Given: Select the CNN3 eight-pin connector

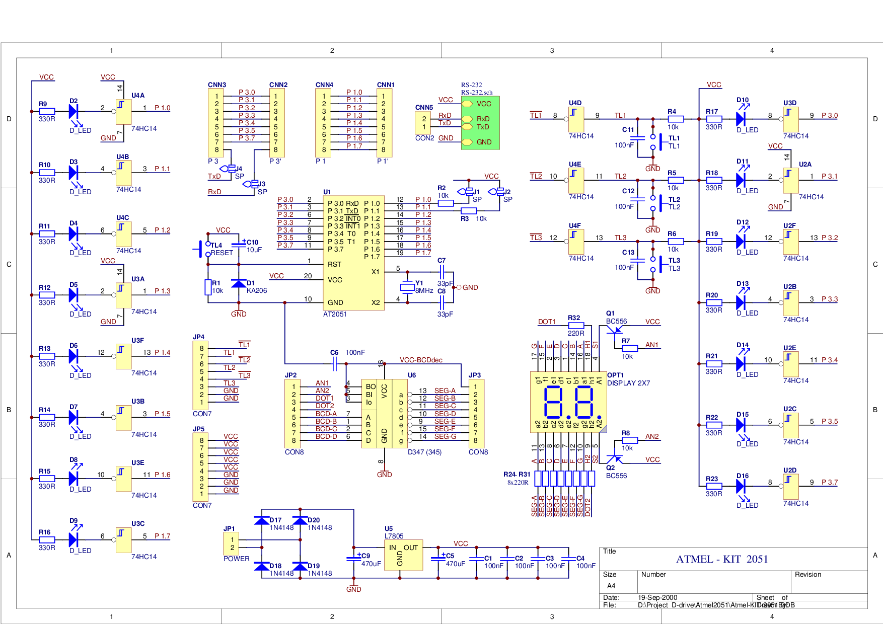Looking at the screenshot, I should pyautogui.click(x=216, y=123).
